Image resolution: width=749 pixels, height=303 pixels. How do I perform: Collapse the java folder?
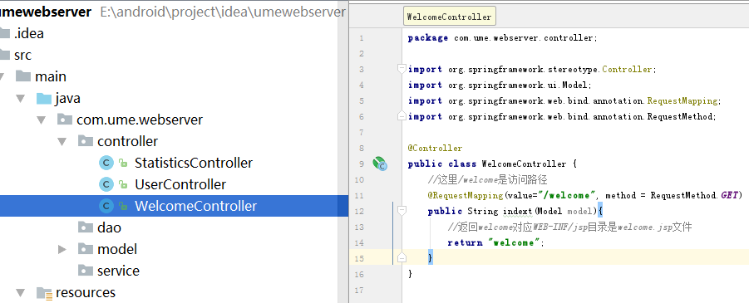pyautogui.click(x=20, y=99)
